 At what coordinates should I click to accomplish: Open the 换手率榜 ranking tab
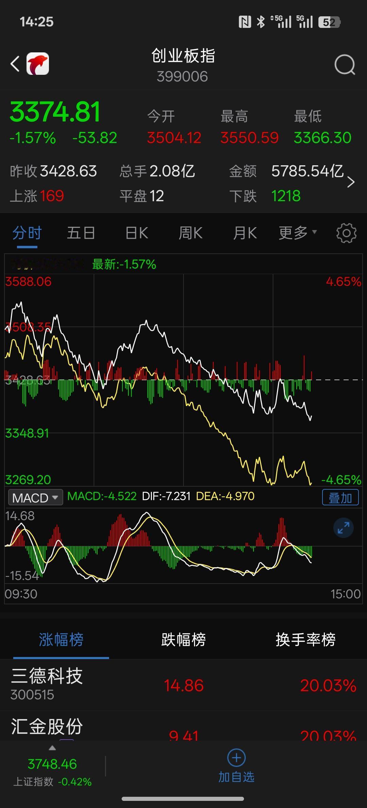305,640
